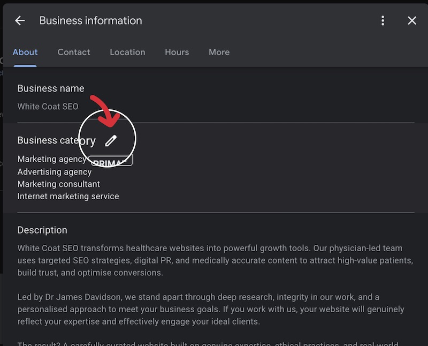428x346 pixels.
Task: Click paragraph starting 'Led by Dr James Davidson'
Action: (211, 310)
